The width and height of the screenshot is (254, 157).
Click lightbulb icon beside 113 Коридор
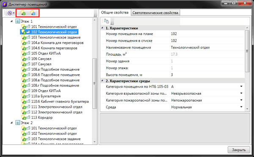tap(23, 117)
